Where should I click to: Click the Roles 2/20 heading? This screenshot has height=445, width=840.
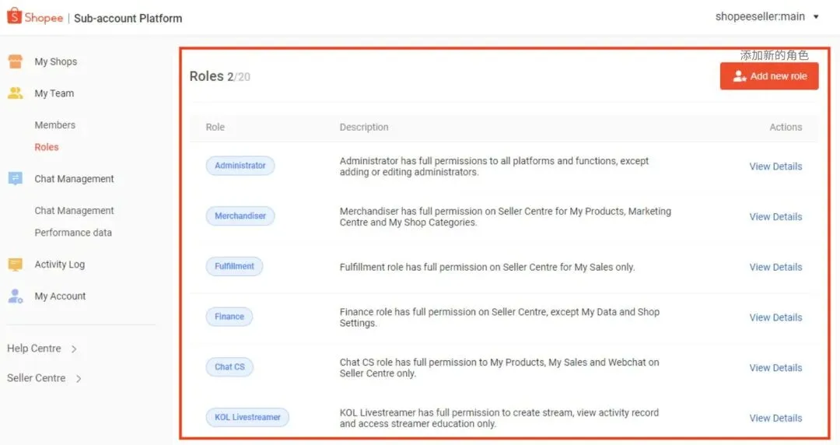pos(219,76)
